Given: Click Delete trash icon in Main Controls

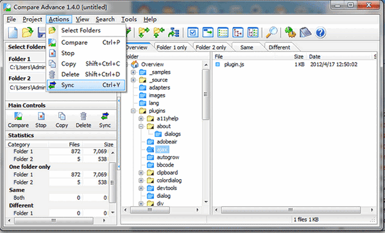Looking at the screenshot, I should [83, 116].
